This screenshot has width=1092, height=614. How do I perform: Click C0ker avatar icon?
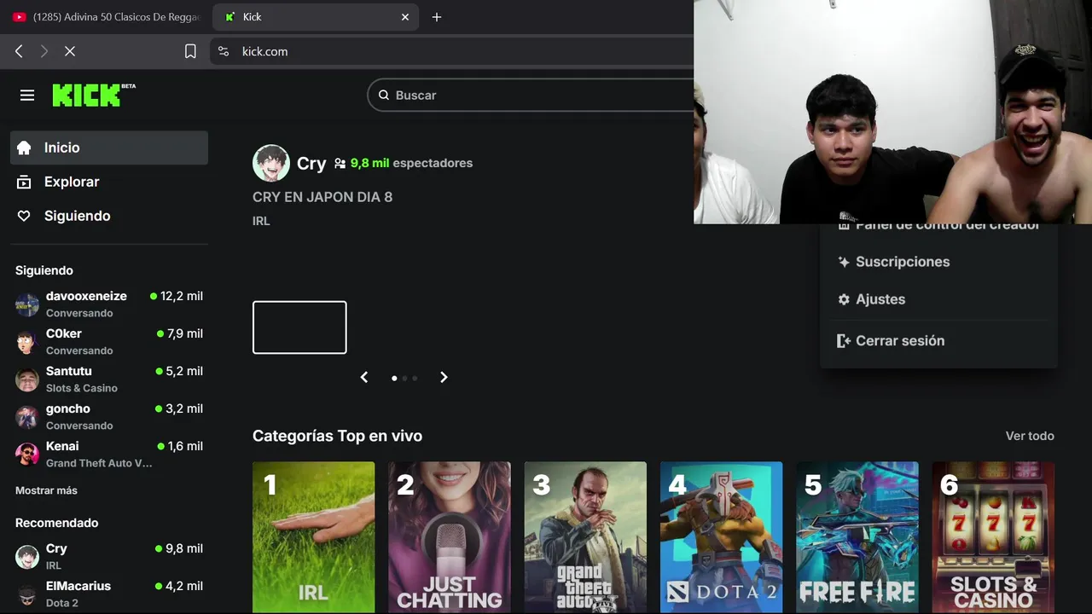[x=27, y=342]
